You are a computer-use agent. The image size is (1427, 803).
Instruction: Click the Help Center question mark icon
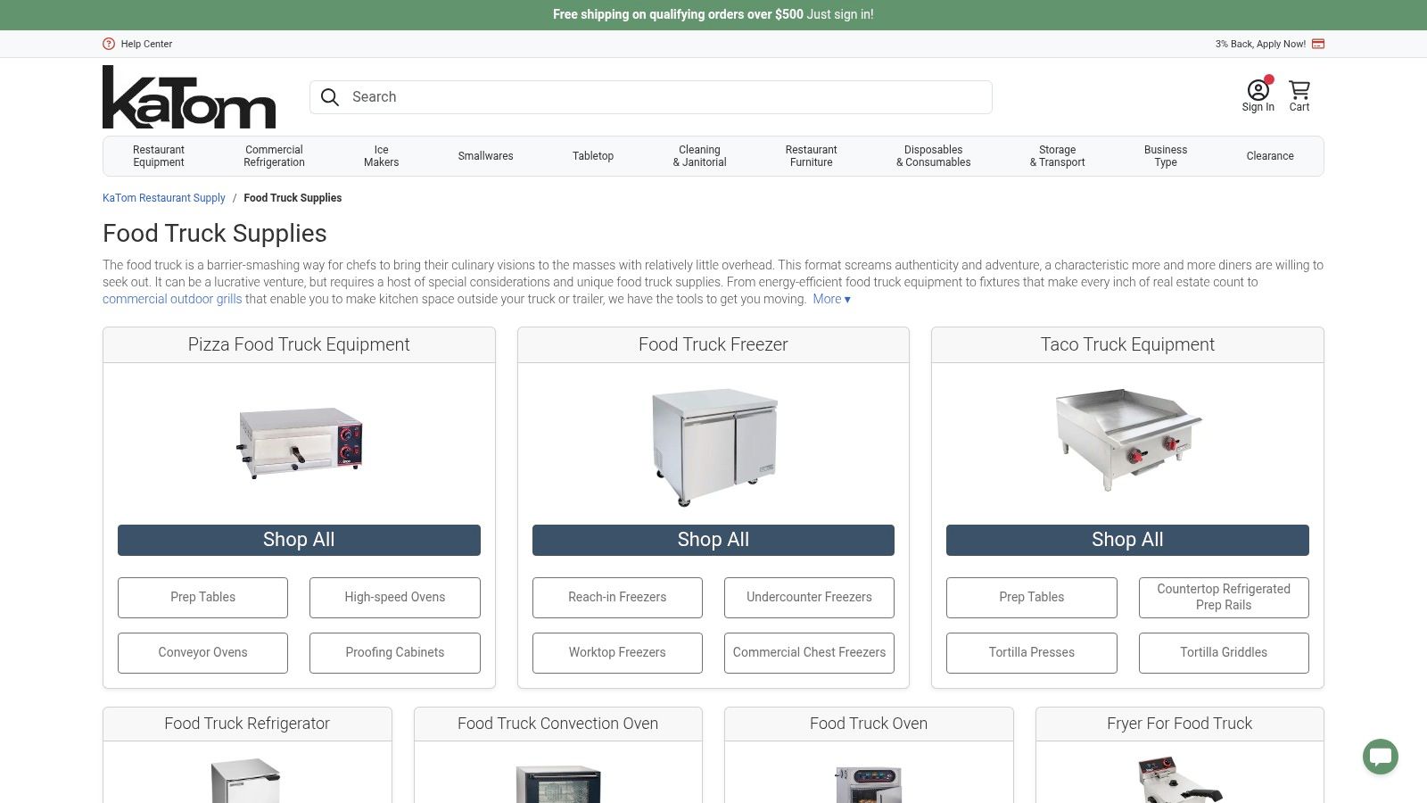coord(109,44)
